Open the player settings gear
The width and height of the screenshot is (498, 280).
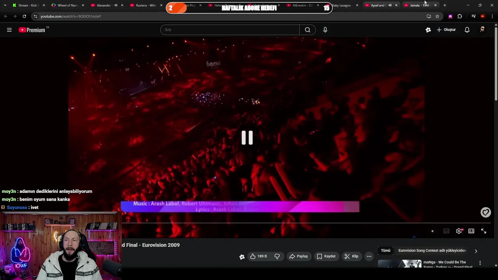coord(459,231)
